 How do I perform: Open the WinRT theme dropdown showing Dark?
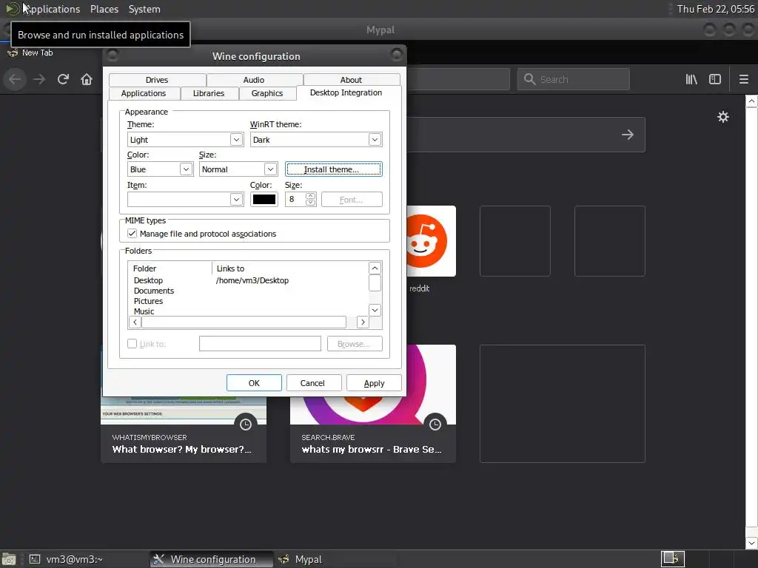click(x=316, y=140)
